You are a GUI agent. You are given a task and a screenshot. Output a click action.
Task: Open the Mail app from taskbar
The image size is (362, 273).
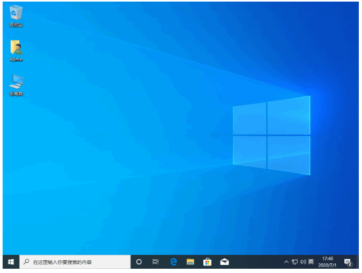point(224,262)
